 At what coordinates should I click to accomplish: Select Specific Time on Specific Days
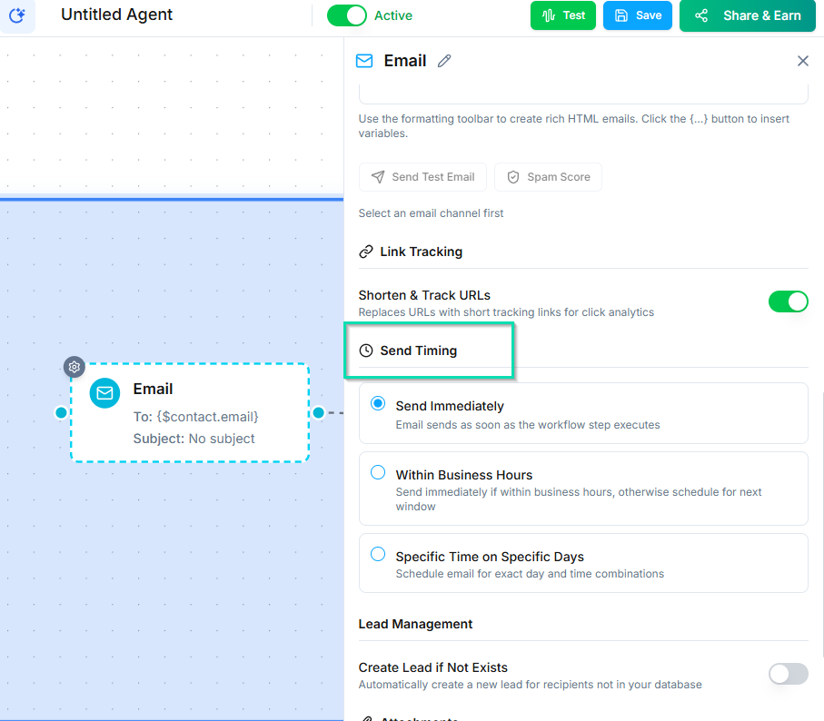click(378, 554)
